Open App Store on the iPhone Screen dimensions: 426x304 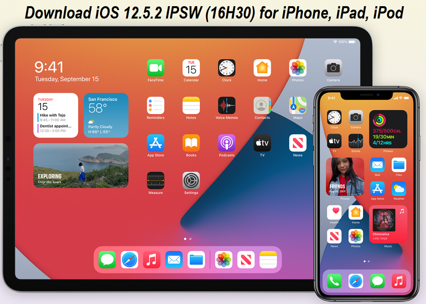[x=377, y=189]
